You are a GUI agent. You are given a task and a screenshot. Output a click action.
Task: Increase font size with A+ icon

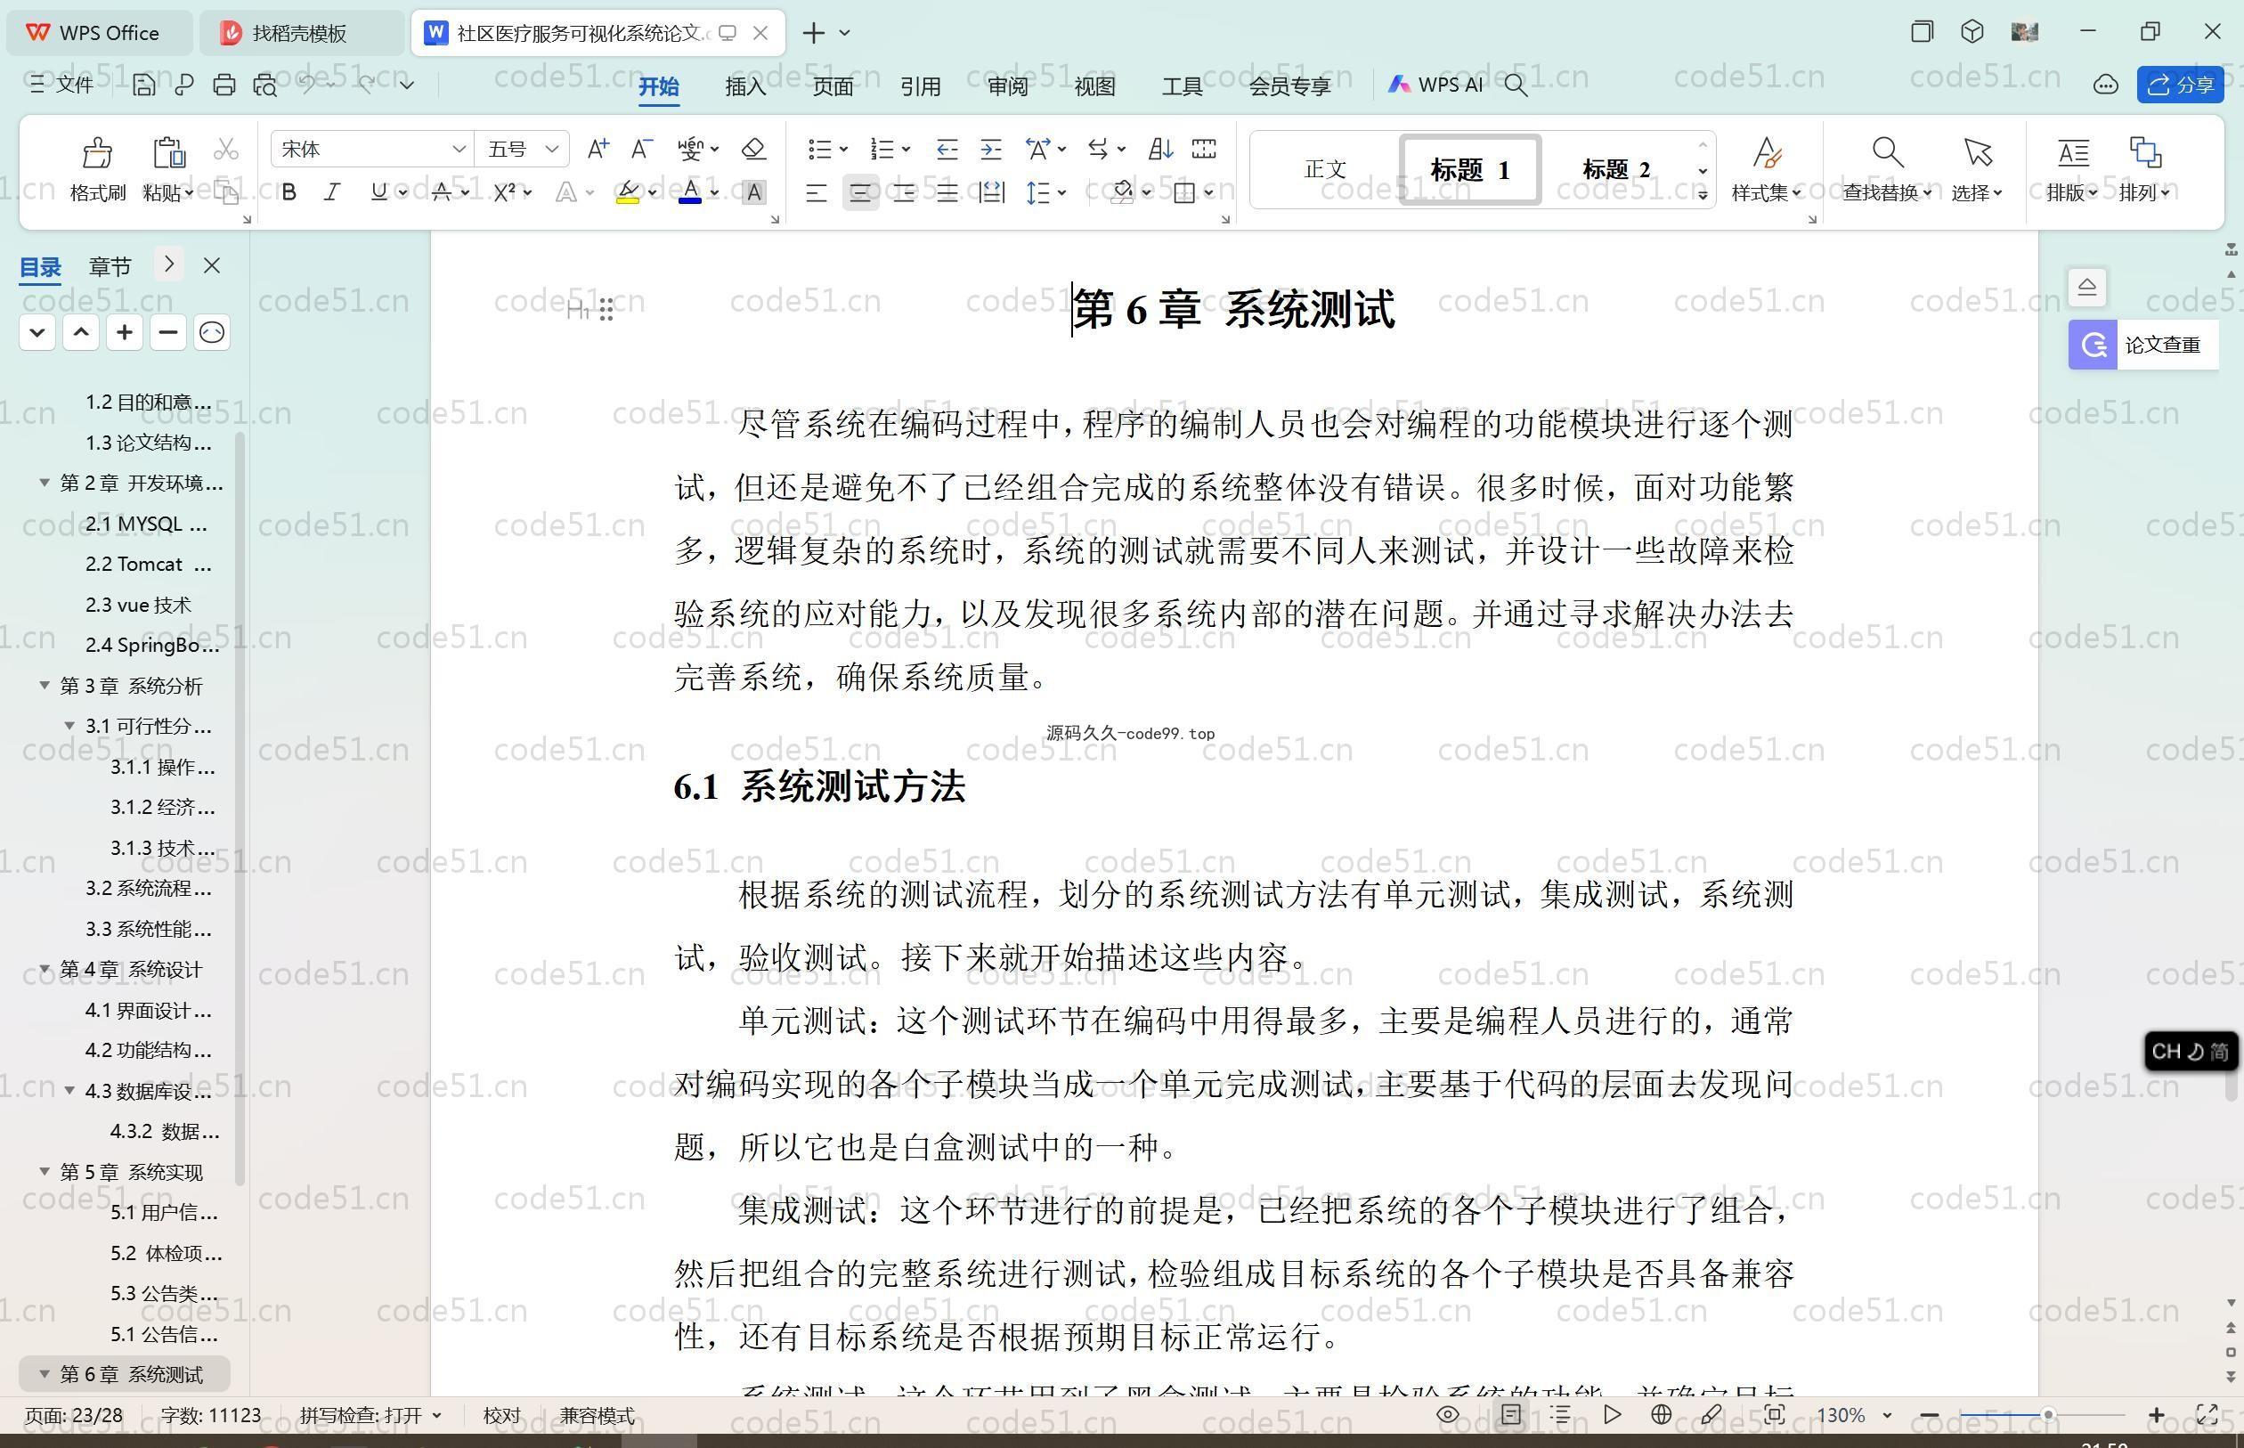point(598,149)
